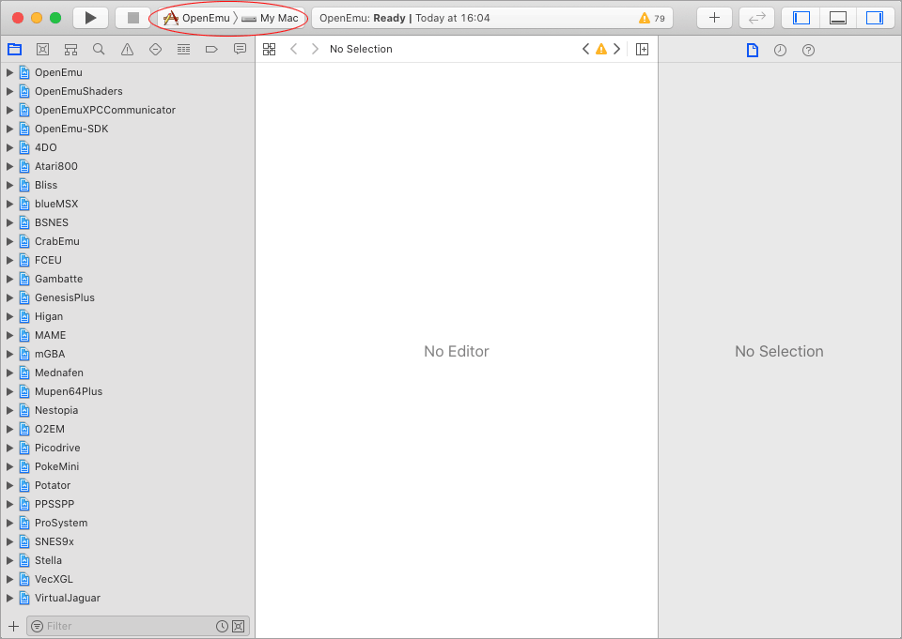Screen dimensions: 902x639
Task: Expand the PokeMini project
Action: [x=9, y=466]
